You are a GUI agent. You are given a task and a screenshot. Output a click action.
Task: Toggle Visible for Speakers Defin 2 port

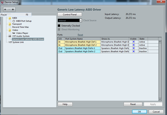134,51
